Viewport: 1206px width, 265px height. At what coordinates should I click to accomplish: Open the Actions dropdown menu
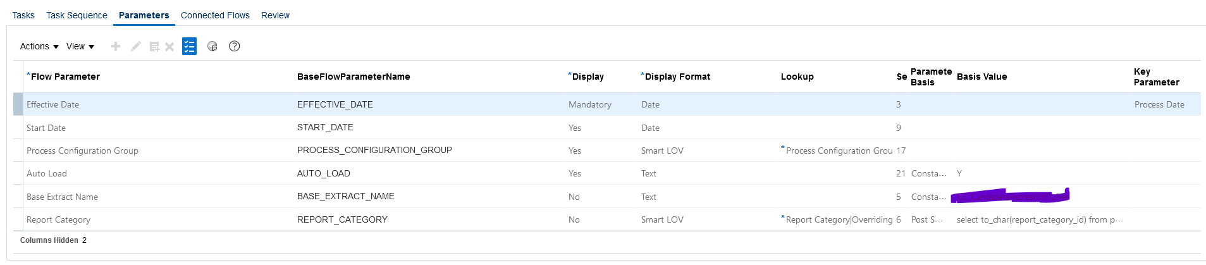[39, 46]
